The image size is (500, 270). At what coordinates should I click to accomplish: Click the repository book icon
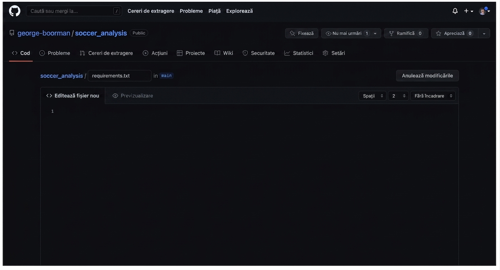pyautogui.click(x=12, y=33)
